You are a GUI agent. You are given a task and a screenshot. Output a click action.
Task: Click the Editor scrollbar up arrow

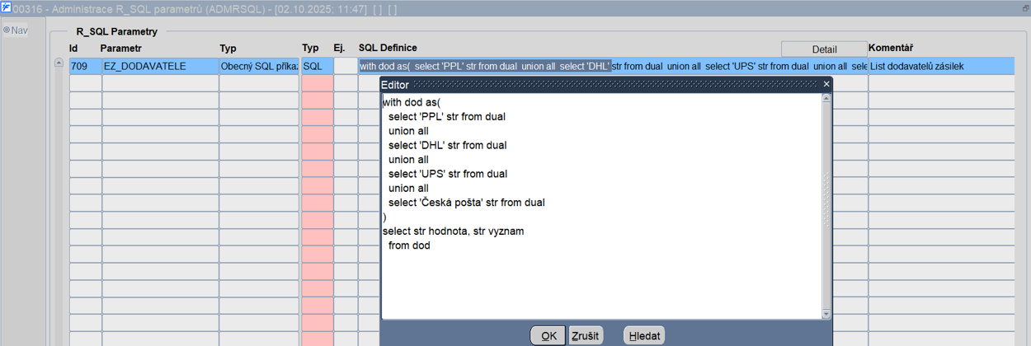coord(826,99)
